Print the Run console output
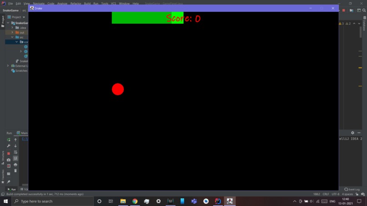Image resolution: width=367 pixels, height=206 pixels. 15,165
